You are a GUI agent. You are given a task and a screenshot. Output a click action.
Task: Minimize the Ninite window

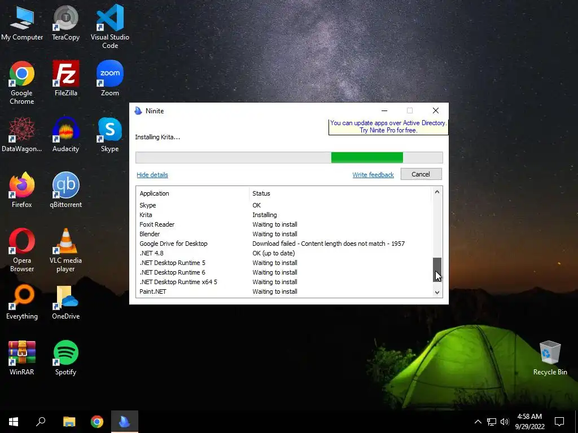384,111
